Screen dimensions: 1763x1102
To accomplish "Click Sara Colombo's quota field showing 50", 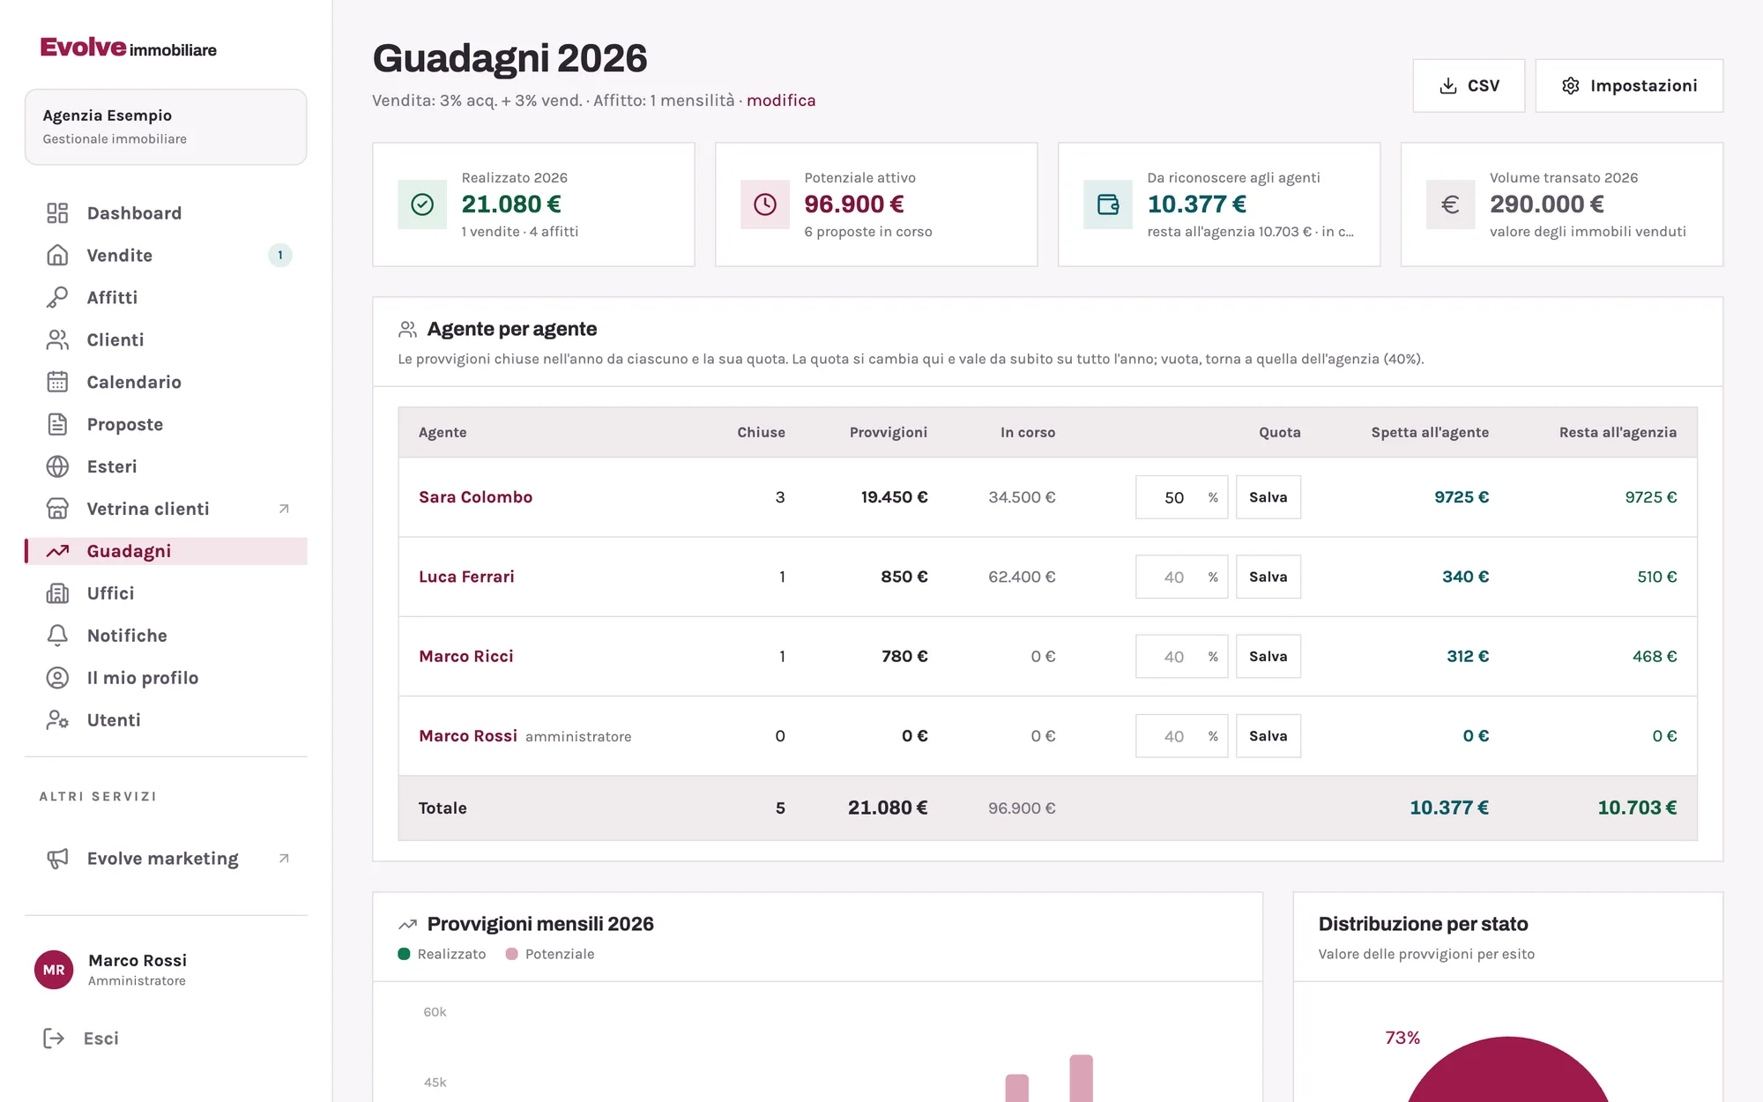I will click(x=1181, y=498).
